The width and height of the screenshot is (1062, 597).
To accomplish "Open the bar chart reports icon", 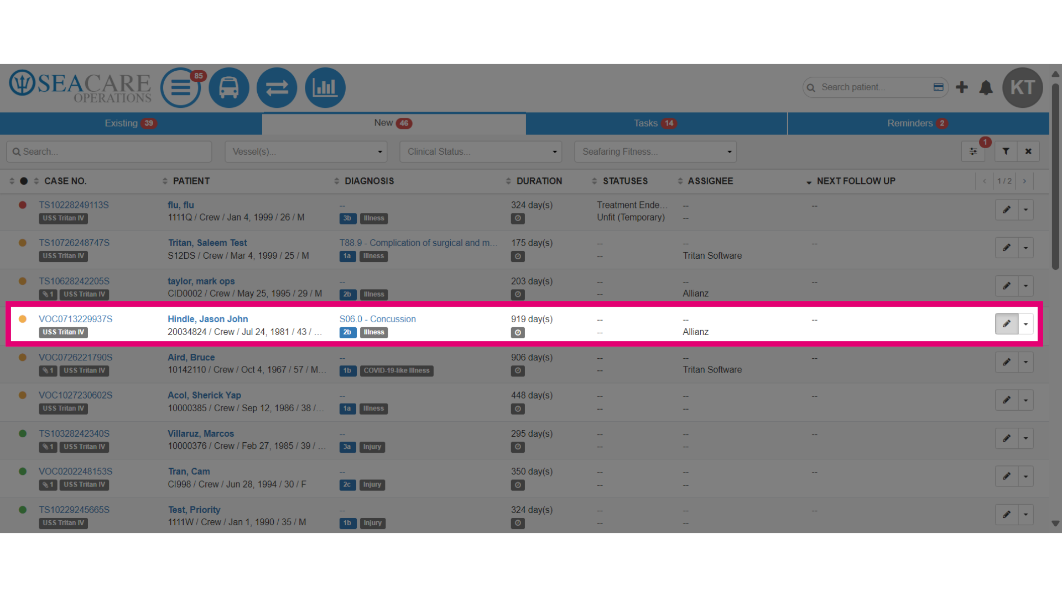I will pos(325,87).
